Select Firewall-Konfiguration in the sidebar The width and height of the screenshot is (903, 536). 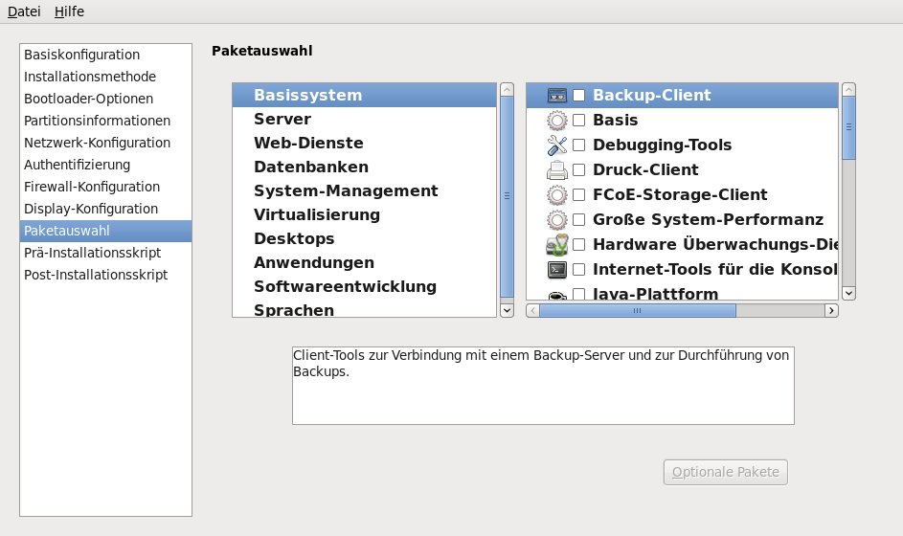(92, 187)
